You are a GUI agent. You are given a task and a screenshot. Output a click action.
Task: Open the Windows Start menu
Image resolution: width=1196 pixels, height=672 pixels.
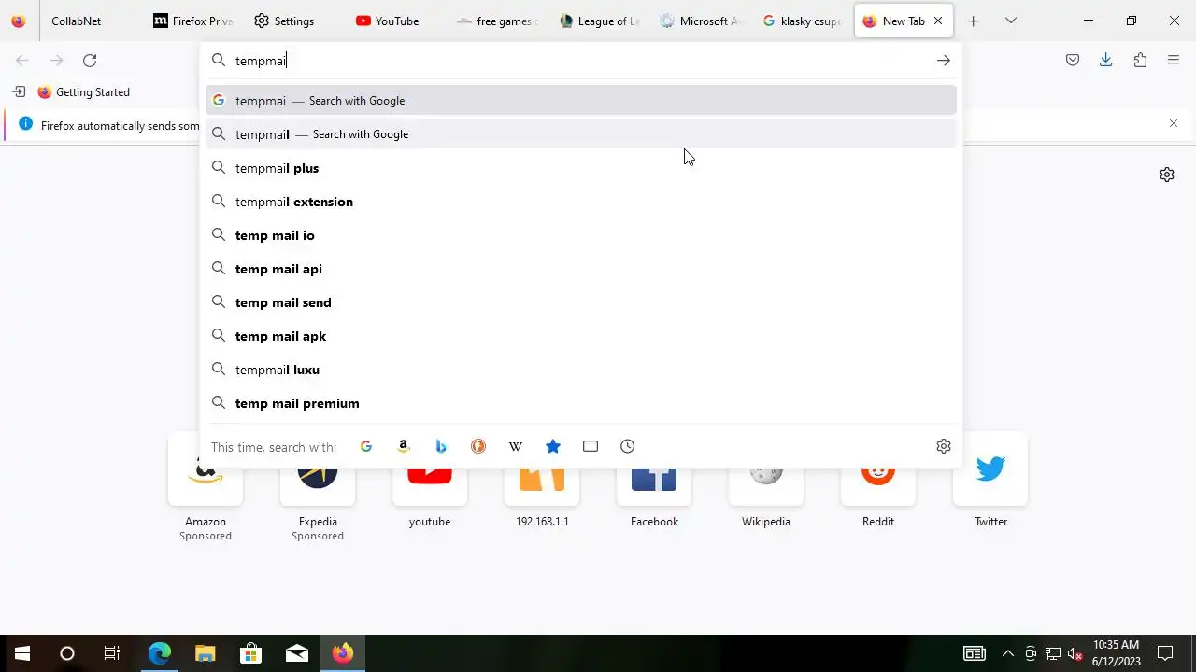tap(22, 653)
